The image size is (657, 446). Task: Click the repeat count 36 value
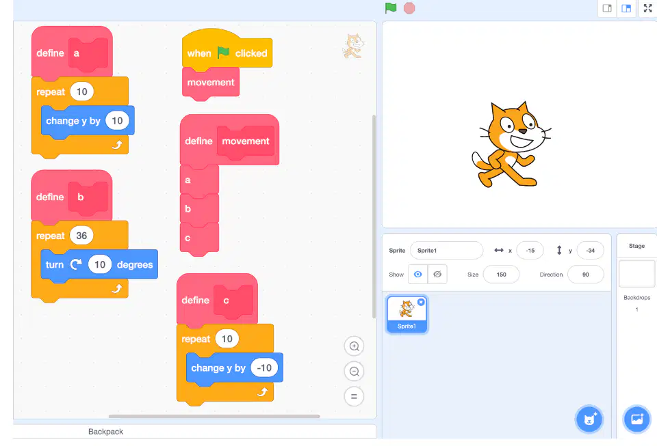click(x=81, y=236)
